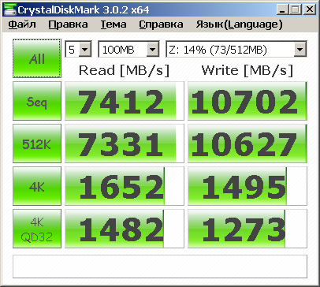
Task: Select the Seq write result 10702
Action: tap(247, 101)
